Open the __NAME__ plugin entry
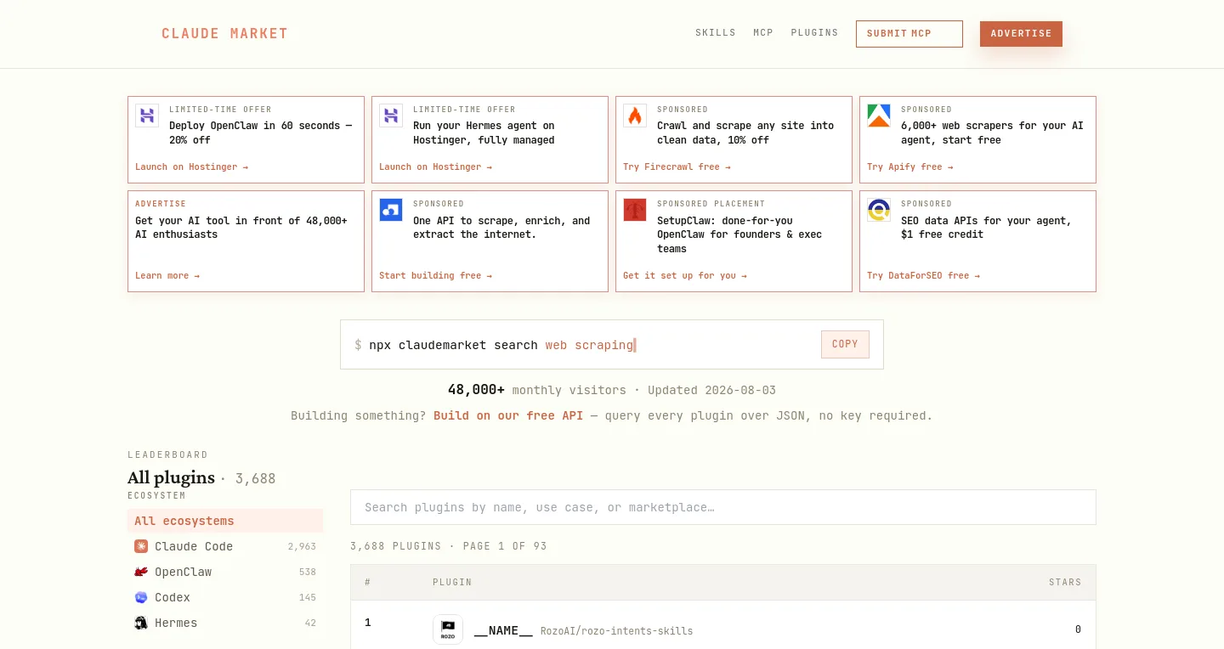This screenshot has width=1224, height=649. pos(503,630)
